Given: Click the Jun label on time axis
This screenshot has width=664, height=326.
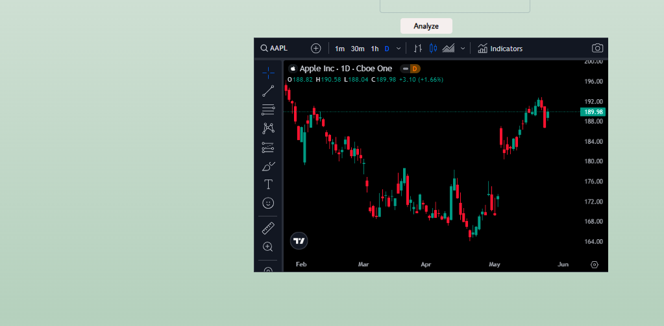Looking at the screenshot, I should 563,264.
